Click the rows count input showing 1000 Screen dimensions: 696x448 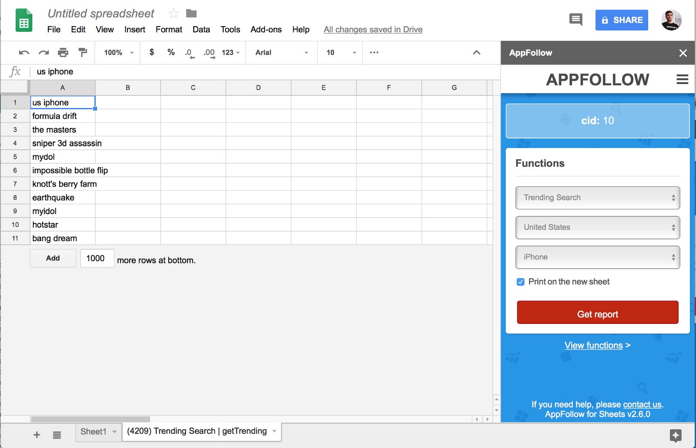tap(97, 258)
